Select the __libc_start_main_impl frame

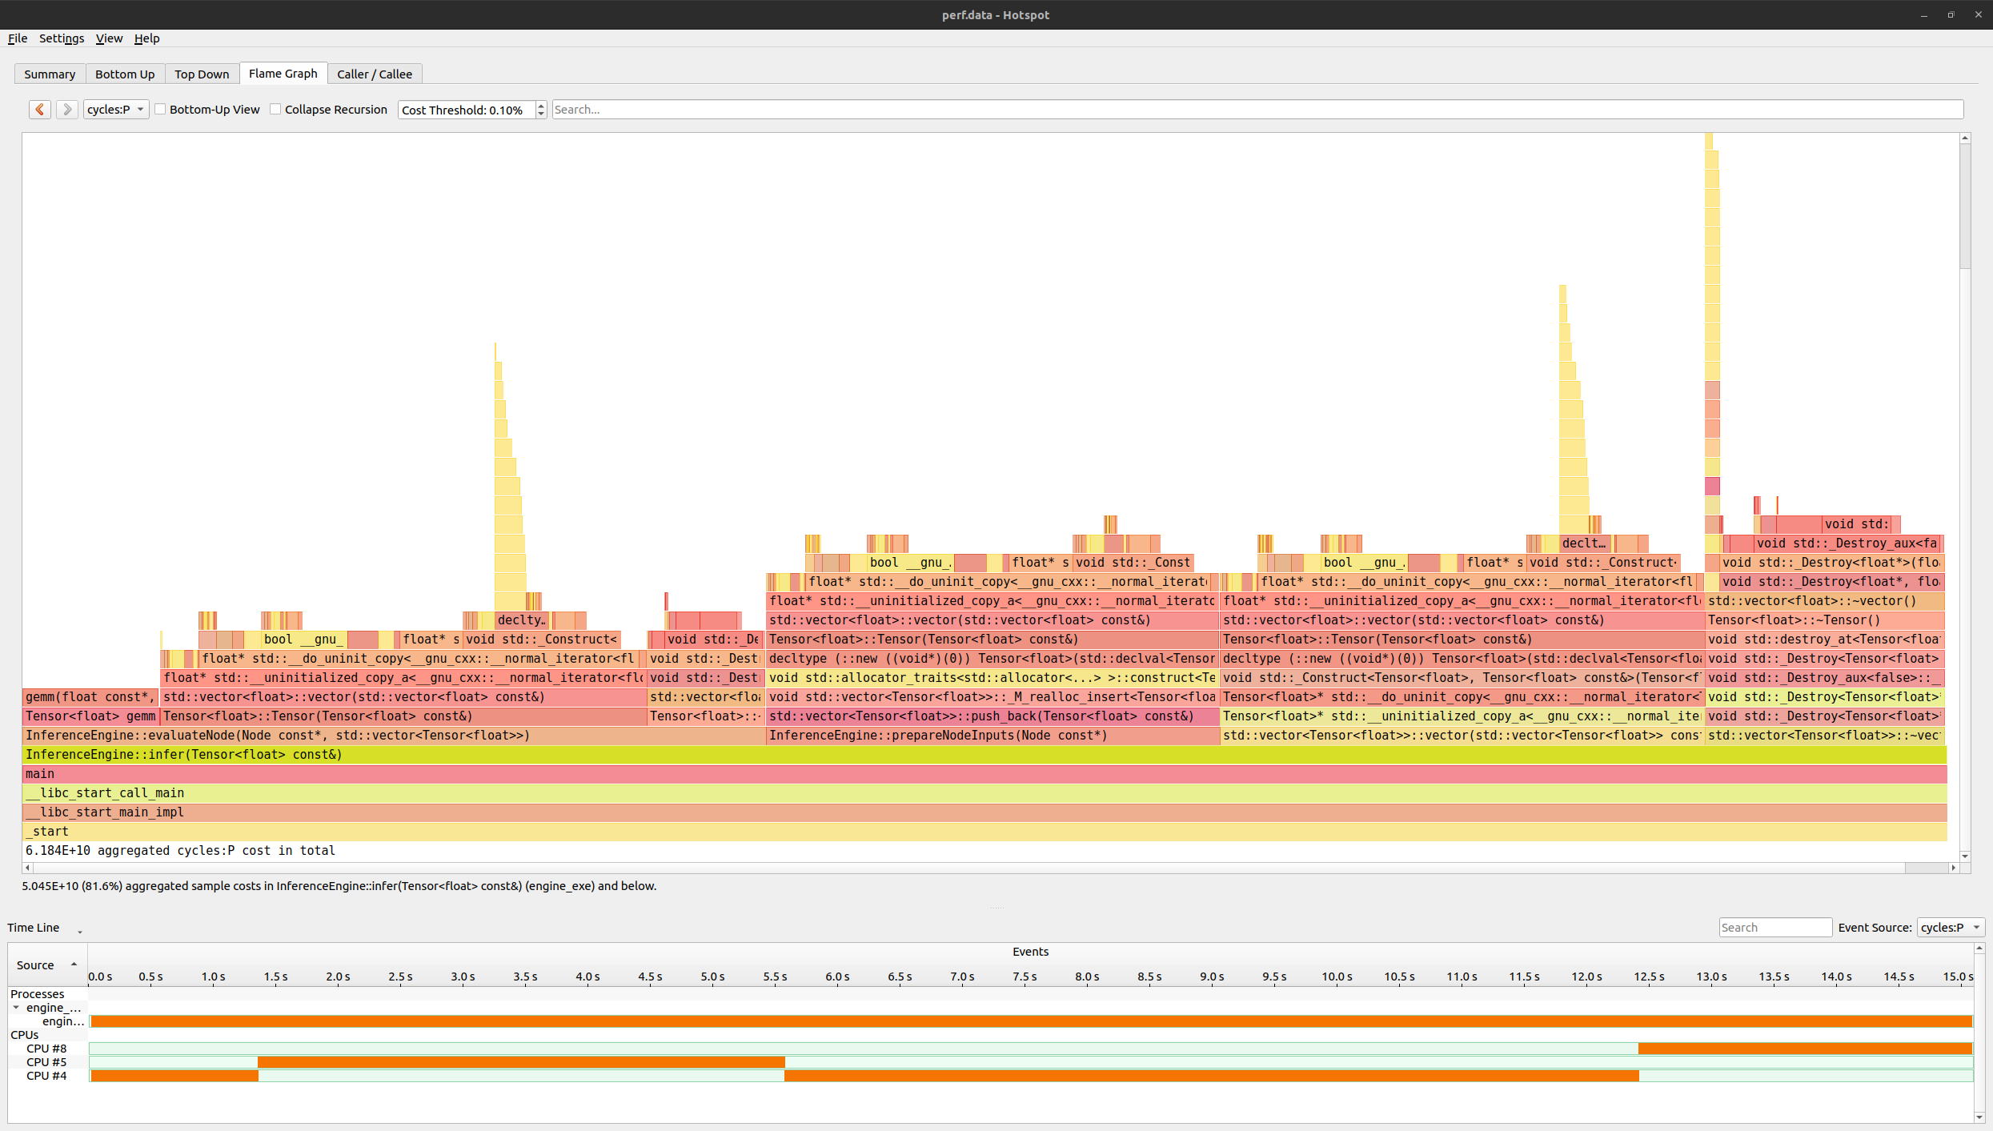984,812
